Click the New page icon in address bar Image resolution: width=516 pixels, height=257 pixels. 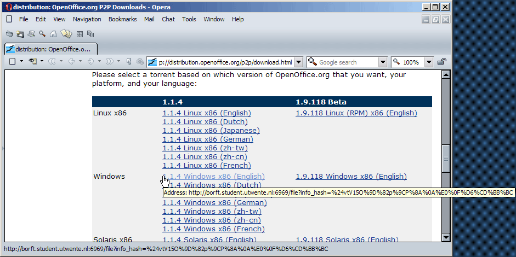pos(12,61)
